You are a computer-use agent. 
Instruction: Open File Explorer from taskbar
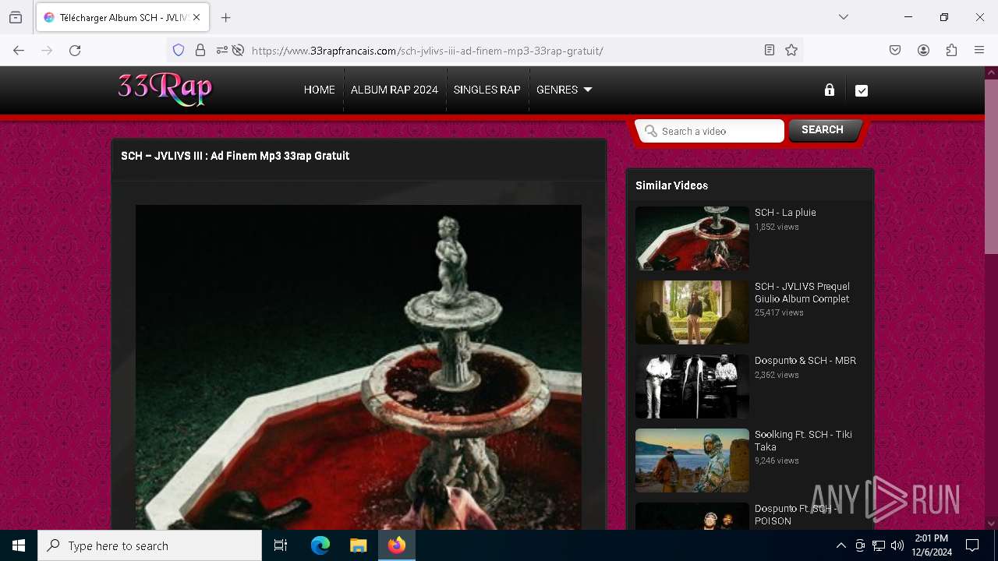pos(359,545)
